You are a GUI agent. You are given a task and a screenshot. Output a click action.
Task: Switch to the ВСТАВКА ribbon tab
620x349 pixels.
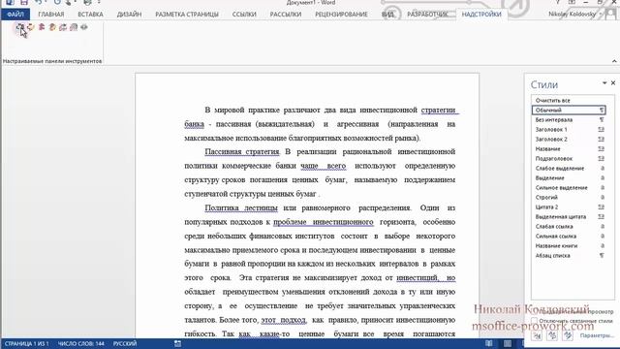(90, 15)
